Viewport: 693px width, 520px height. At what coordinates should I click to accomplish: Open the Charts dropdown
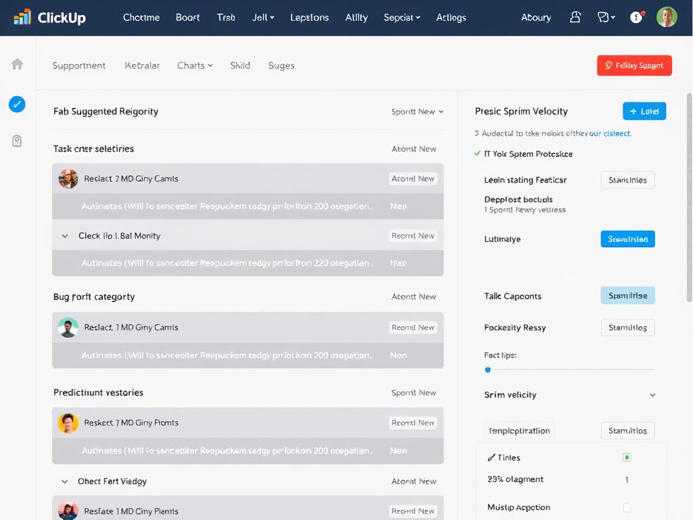point(195,66)
